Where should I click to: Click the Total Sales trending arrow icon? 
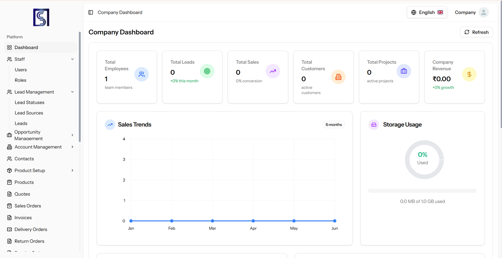273,71
